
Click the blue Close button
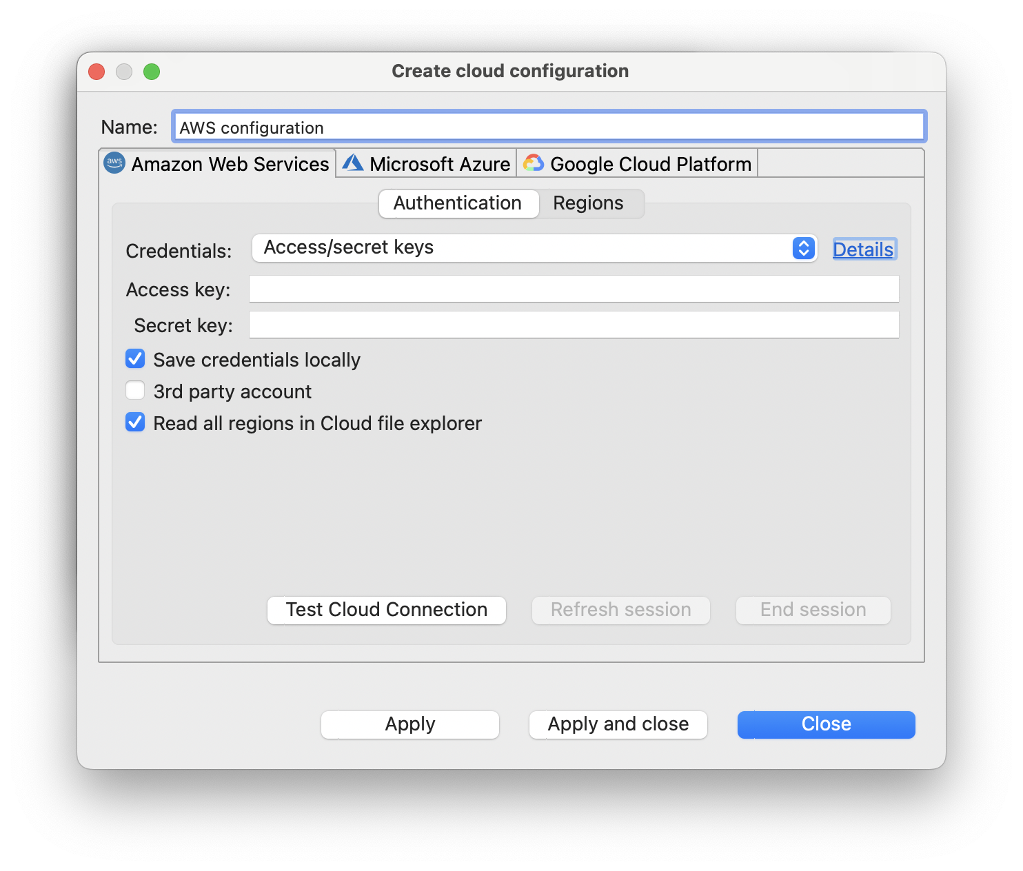[x=825, y=724]
